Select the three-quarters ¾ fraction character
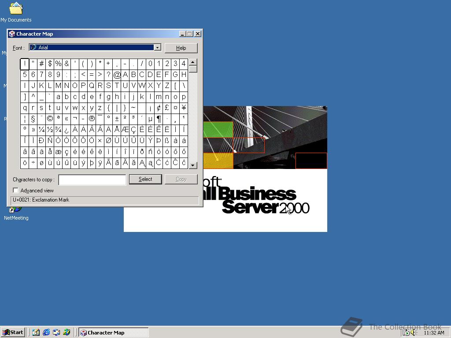The height and width of the screenshot is (338, 451). [58, 130]
